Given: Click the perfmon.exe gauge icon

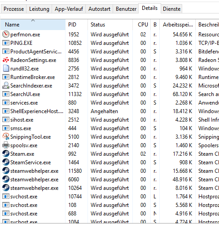Looking at the screenshot, I should coord(6,34).
